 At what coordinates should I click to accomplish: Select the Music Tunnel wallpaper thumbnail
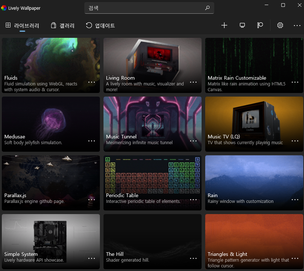click(x=153, y=124)
